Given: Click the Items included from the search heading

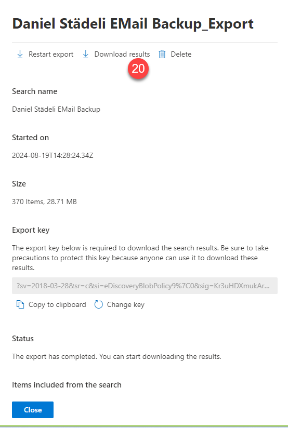Looking at the screenshot, I should [x=67, y=385].
